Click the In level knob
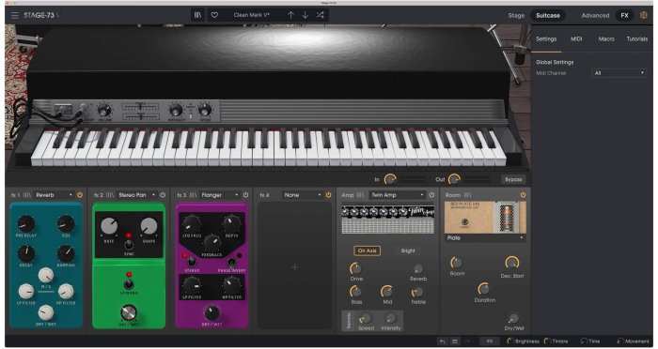 390,179
